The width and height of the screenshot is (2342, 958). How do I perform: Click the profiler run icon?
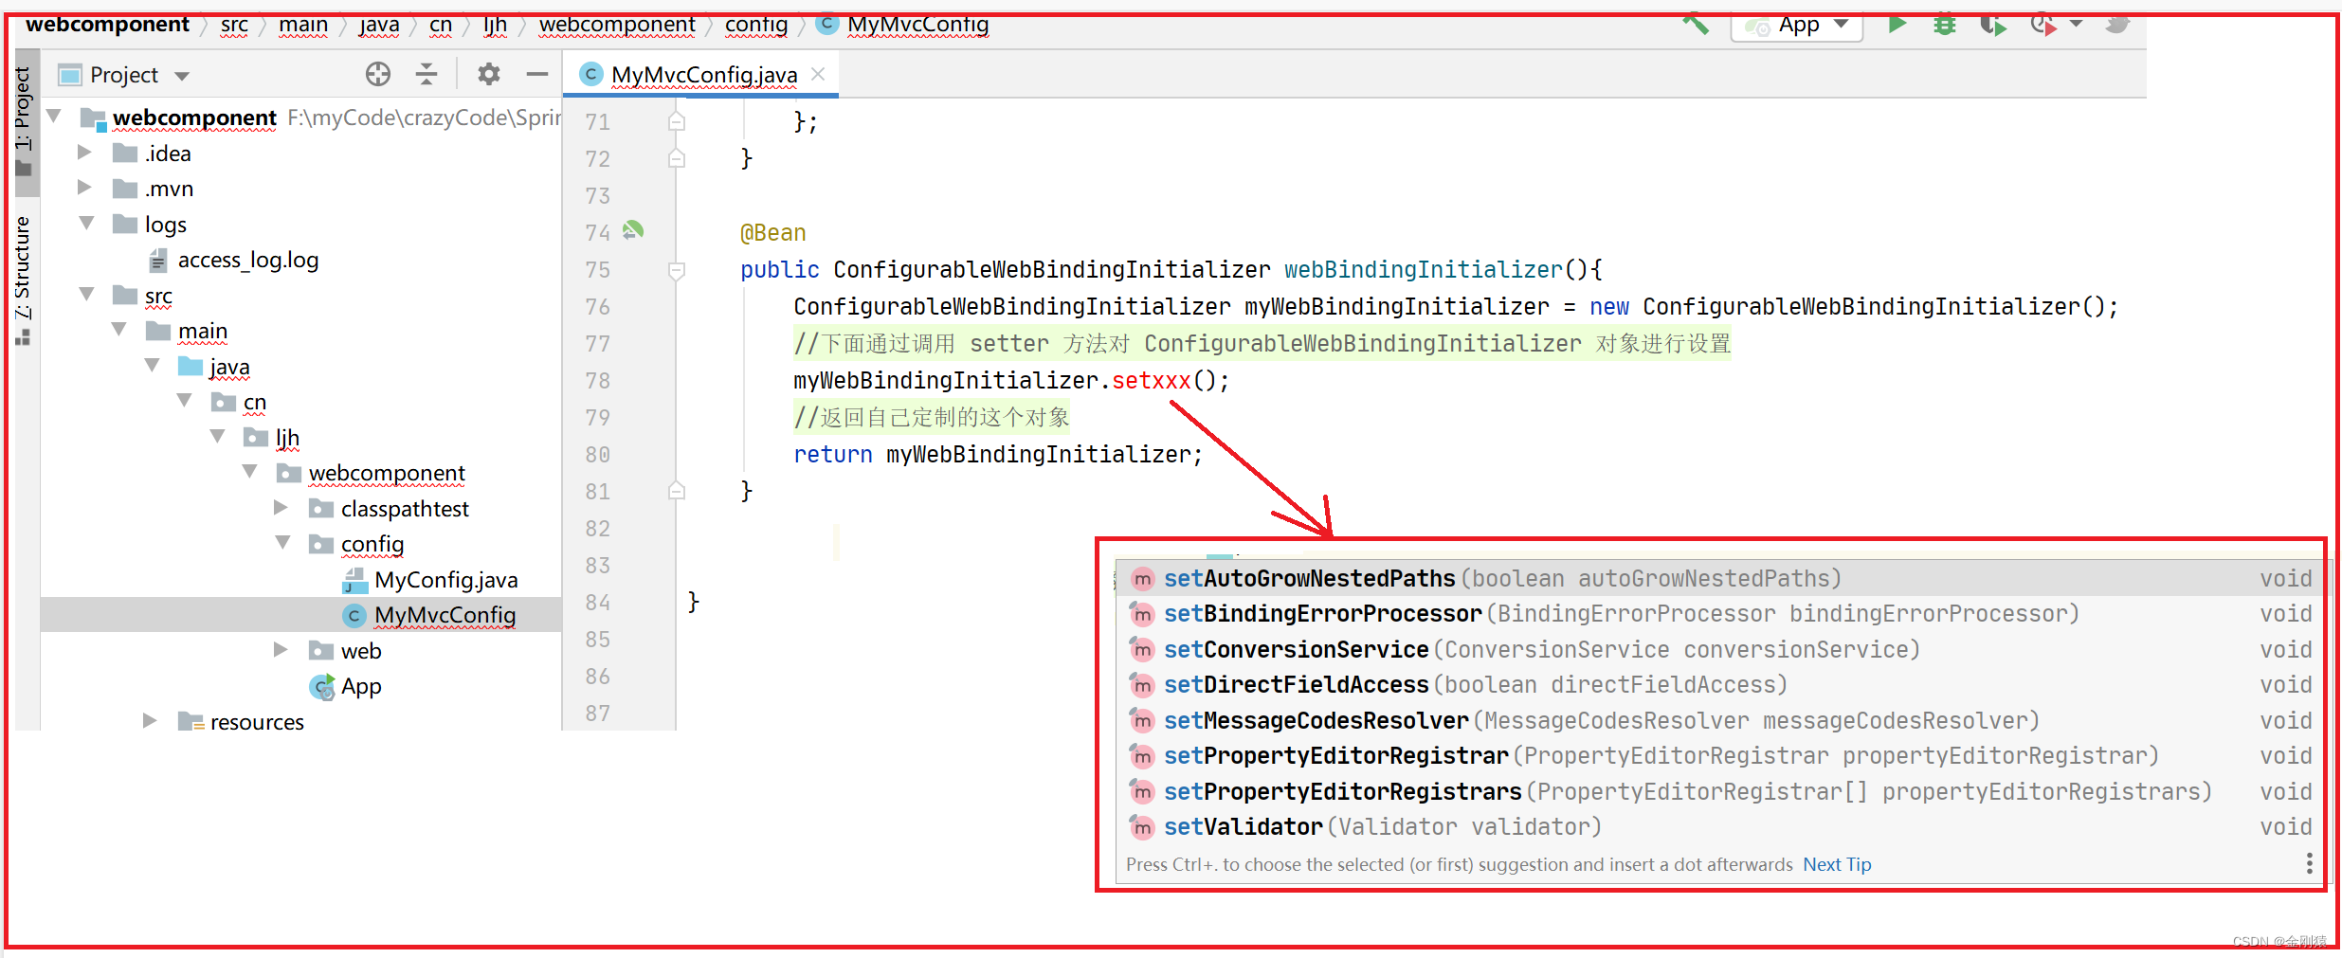[2043, 25]
